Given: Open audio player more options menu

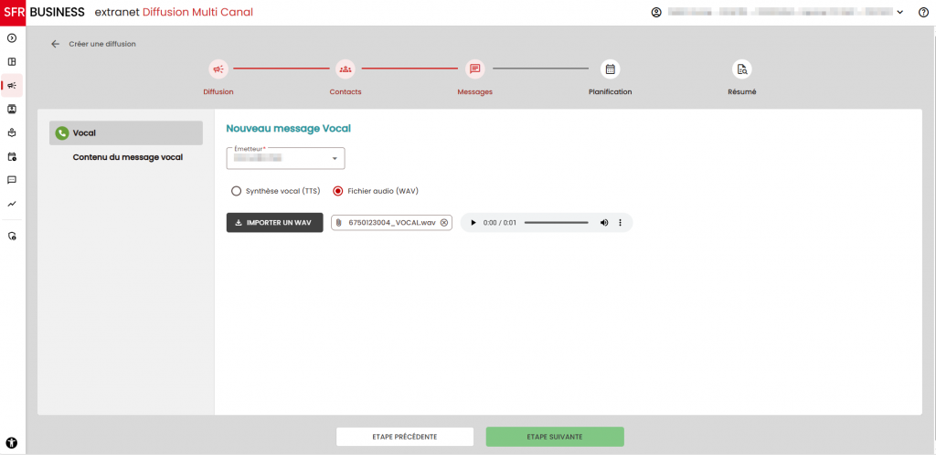Looking at the screenshot, I should [x=621, y=223].
